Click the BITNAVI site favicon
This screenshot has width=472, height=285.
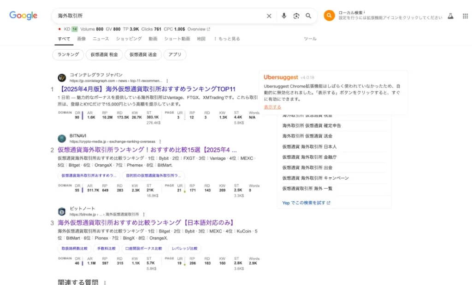point(62,139)
